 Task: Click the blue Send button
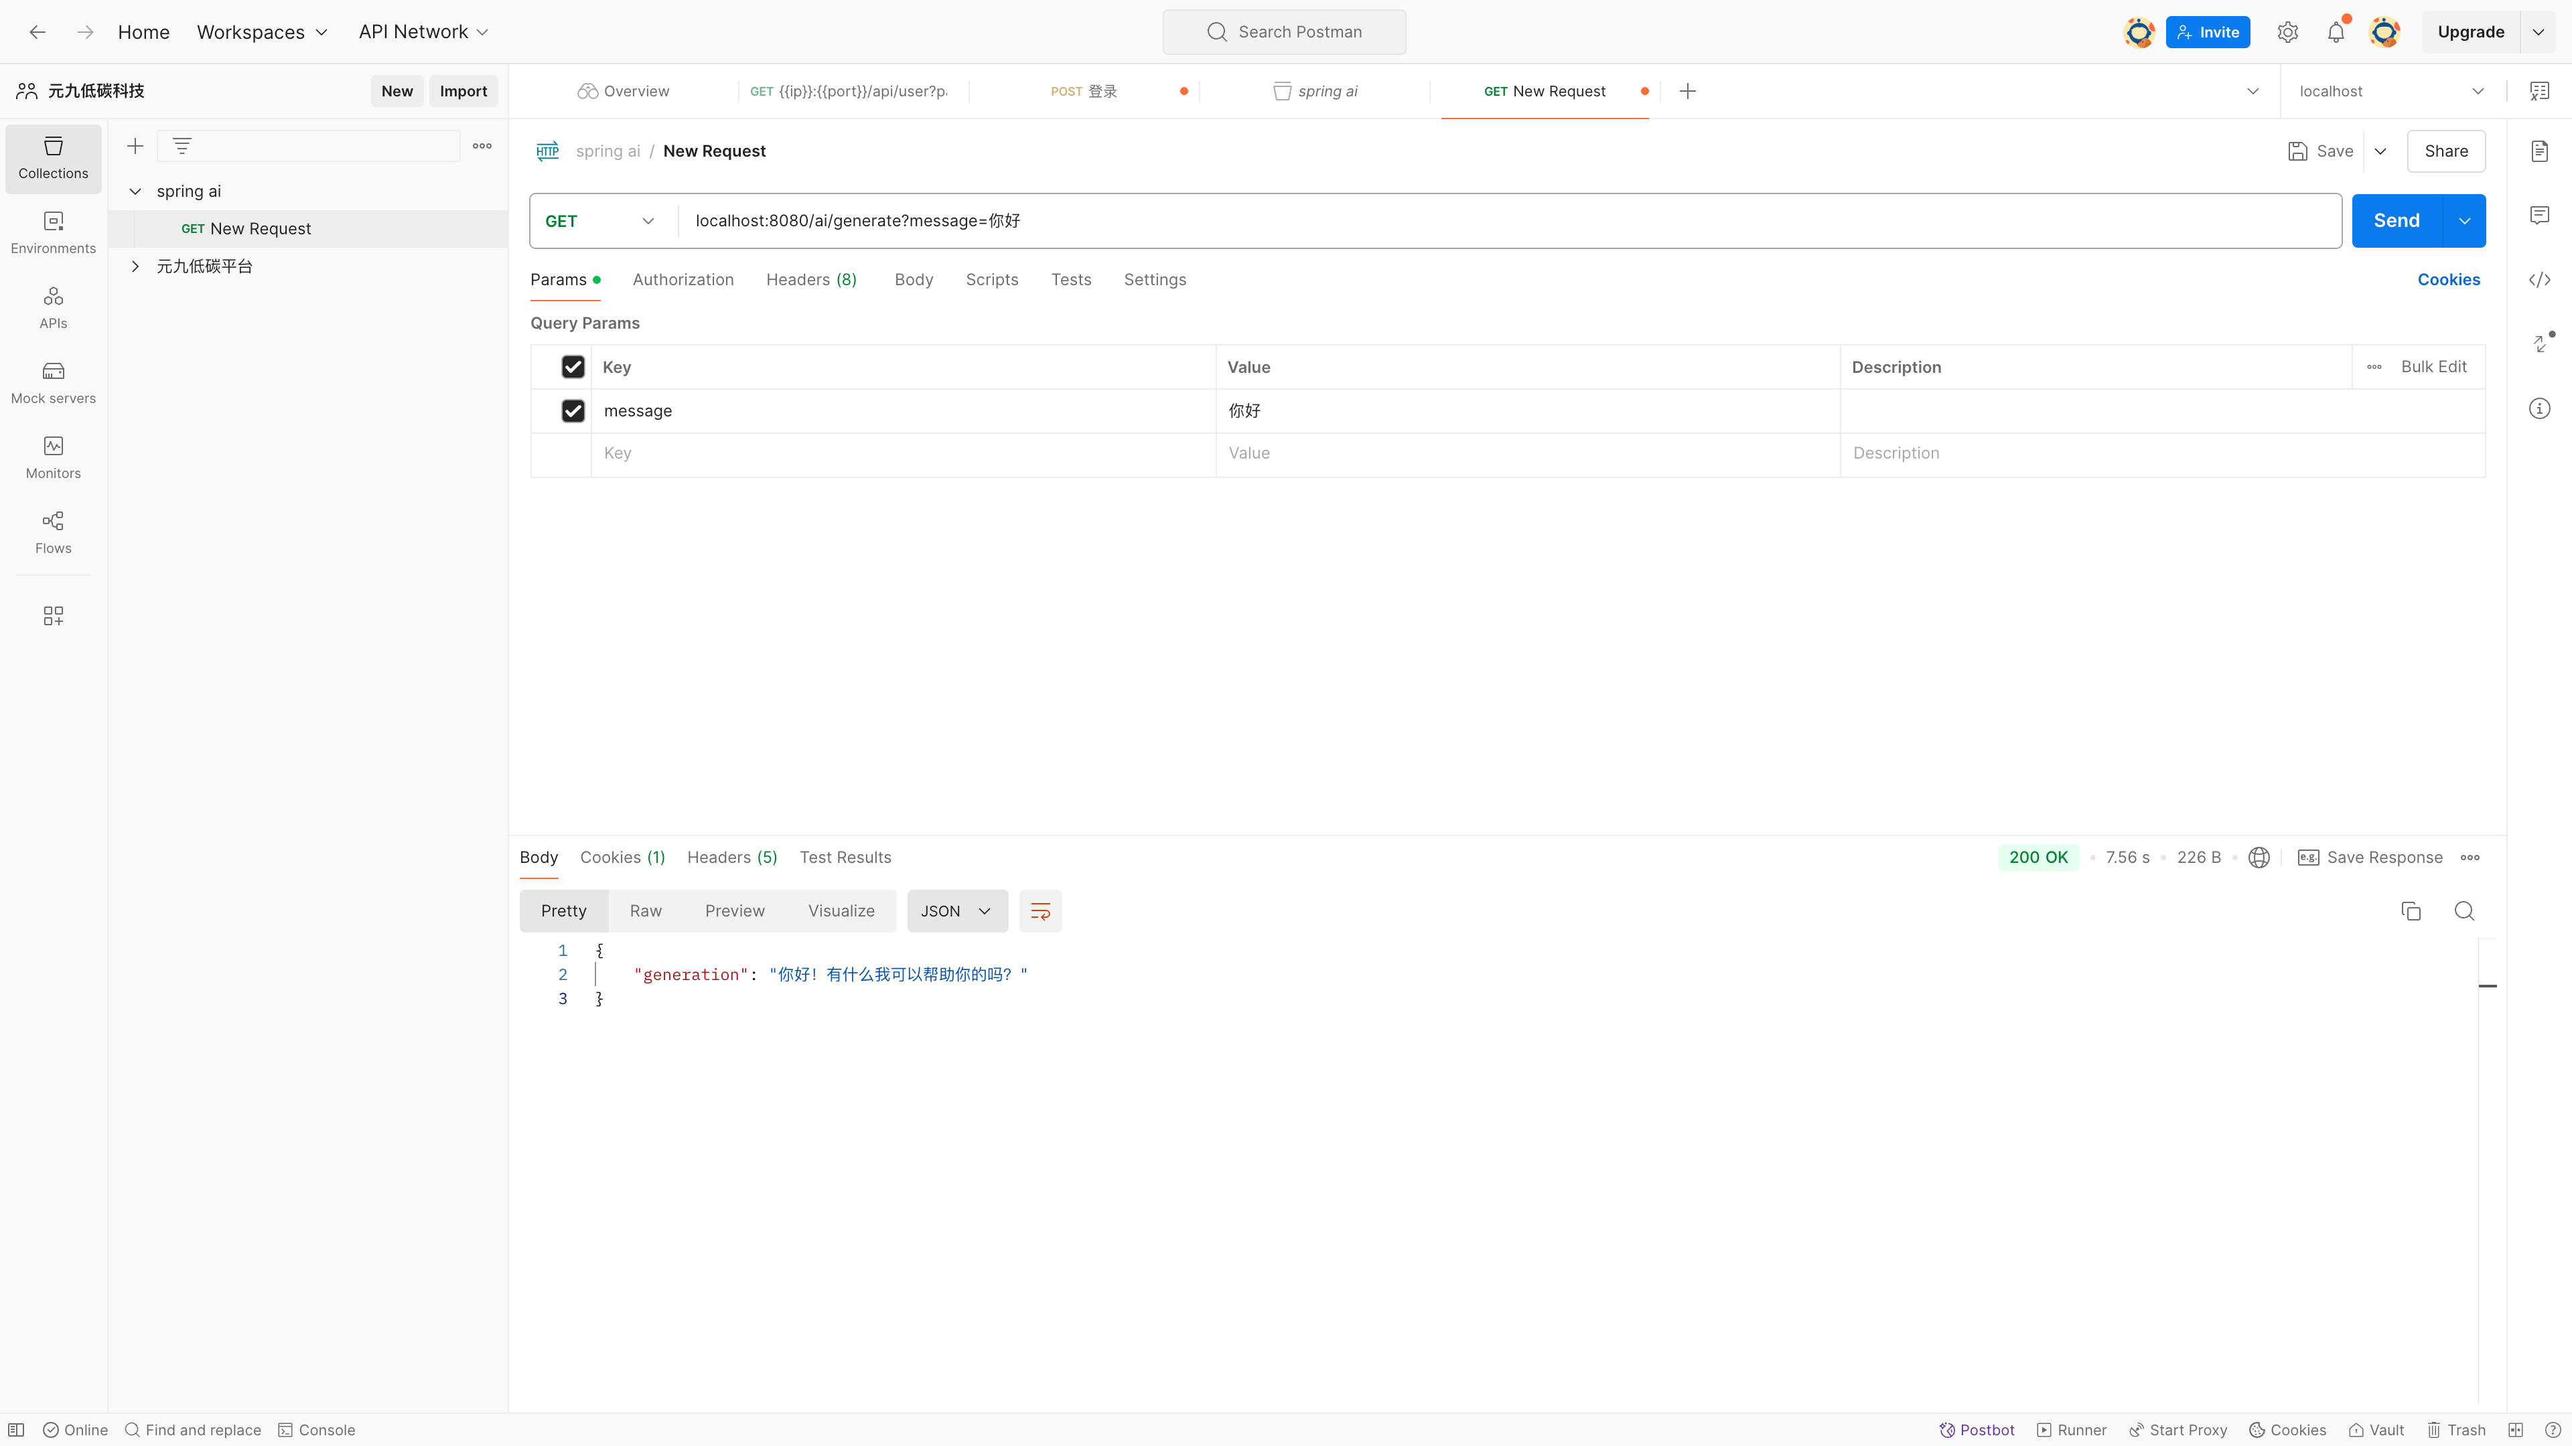(2395, 220)
